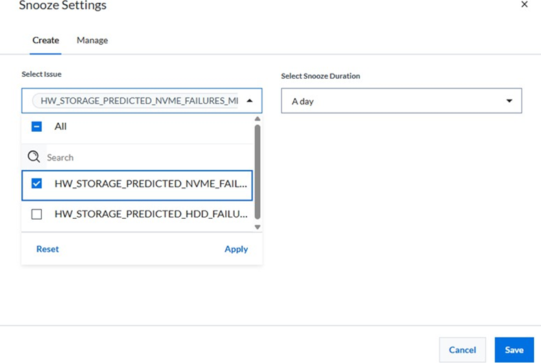Toggle the All checkbox

36,126
